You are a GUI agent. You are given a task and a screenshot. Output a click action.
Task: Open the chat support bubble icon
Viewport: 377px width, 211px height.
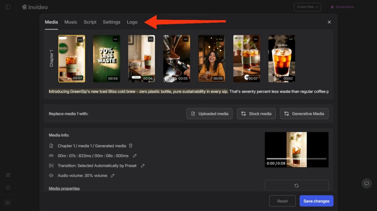tap(366, 183)
